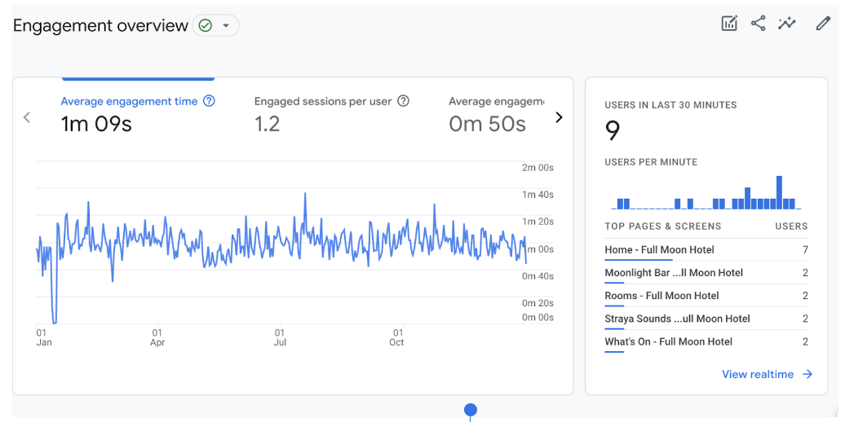Open the View realtime link

coord(758,374)
